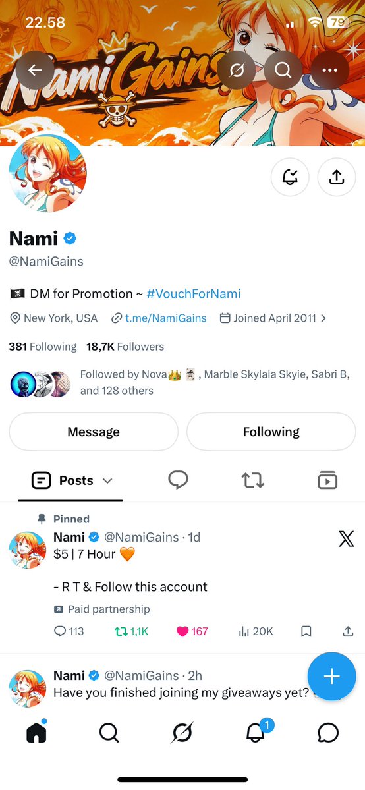
Task: Open the Media tab icon
Action: tap(327, 480)
